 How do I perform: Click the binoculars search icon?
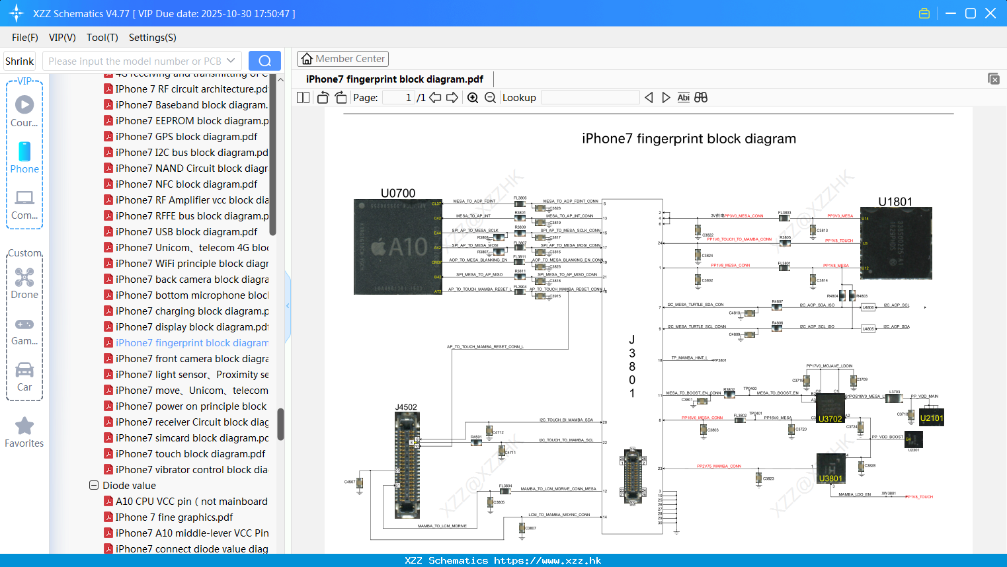point(701,98)
